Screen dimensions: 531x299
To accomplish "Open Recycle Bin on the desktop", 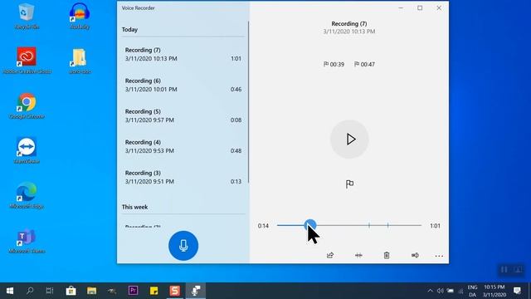I will 27,16.
